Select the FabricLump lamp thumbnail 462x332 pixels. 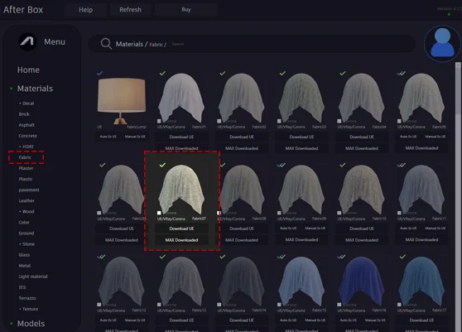(x=122, y=101)
